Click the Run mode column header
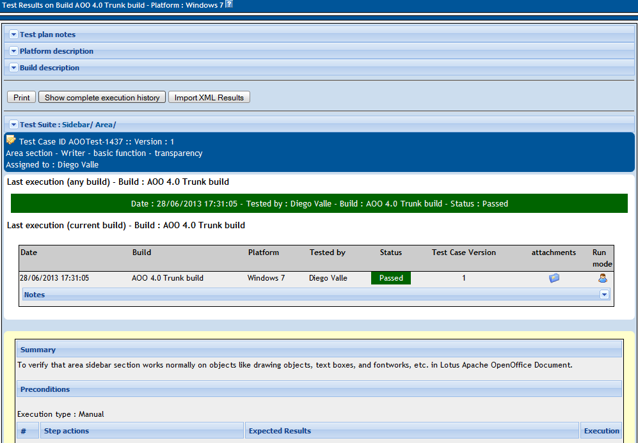 602,258
